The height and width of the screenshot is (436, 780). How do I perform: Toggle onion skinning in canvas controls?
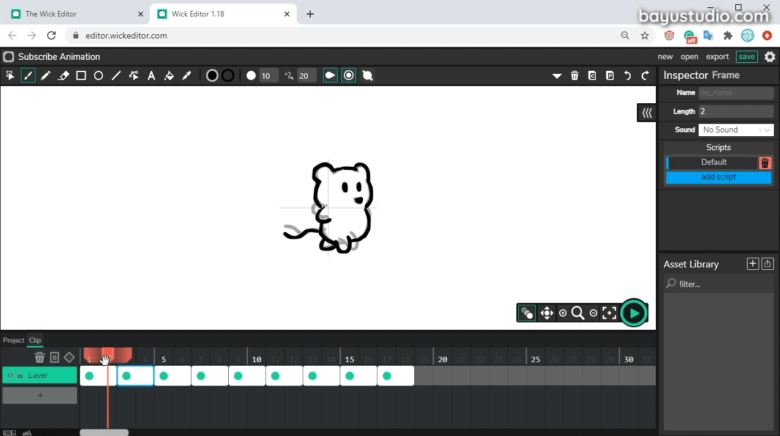[527, 313]
